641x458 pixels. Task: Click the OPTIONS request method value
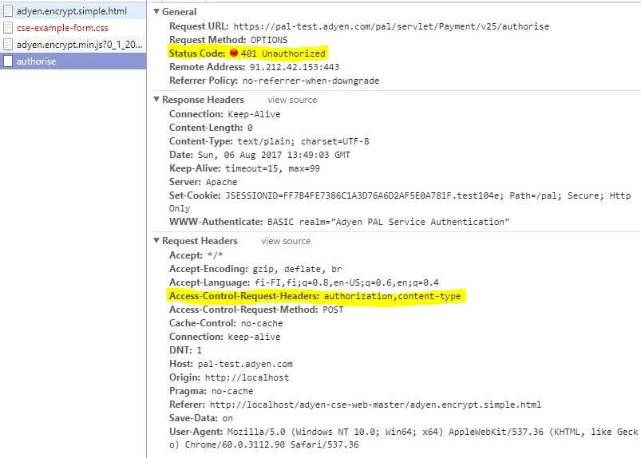coord(269,40)
